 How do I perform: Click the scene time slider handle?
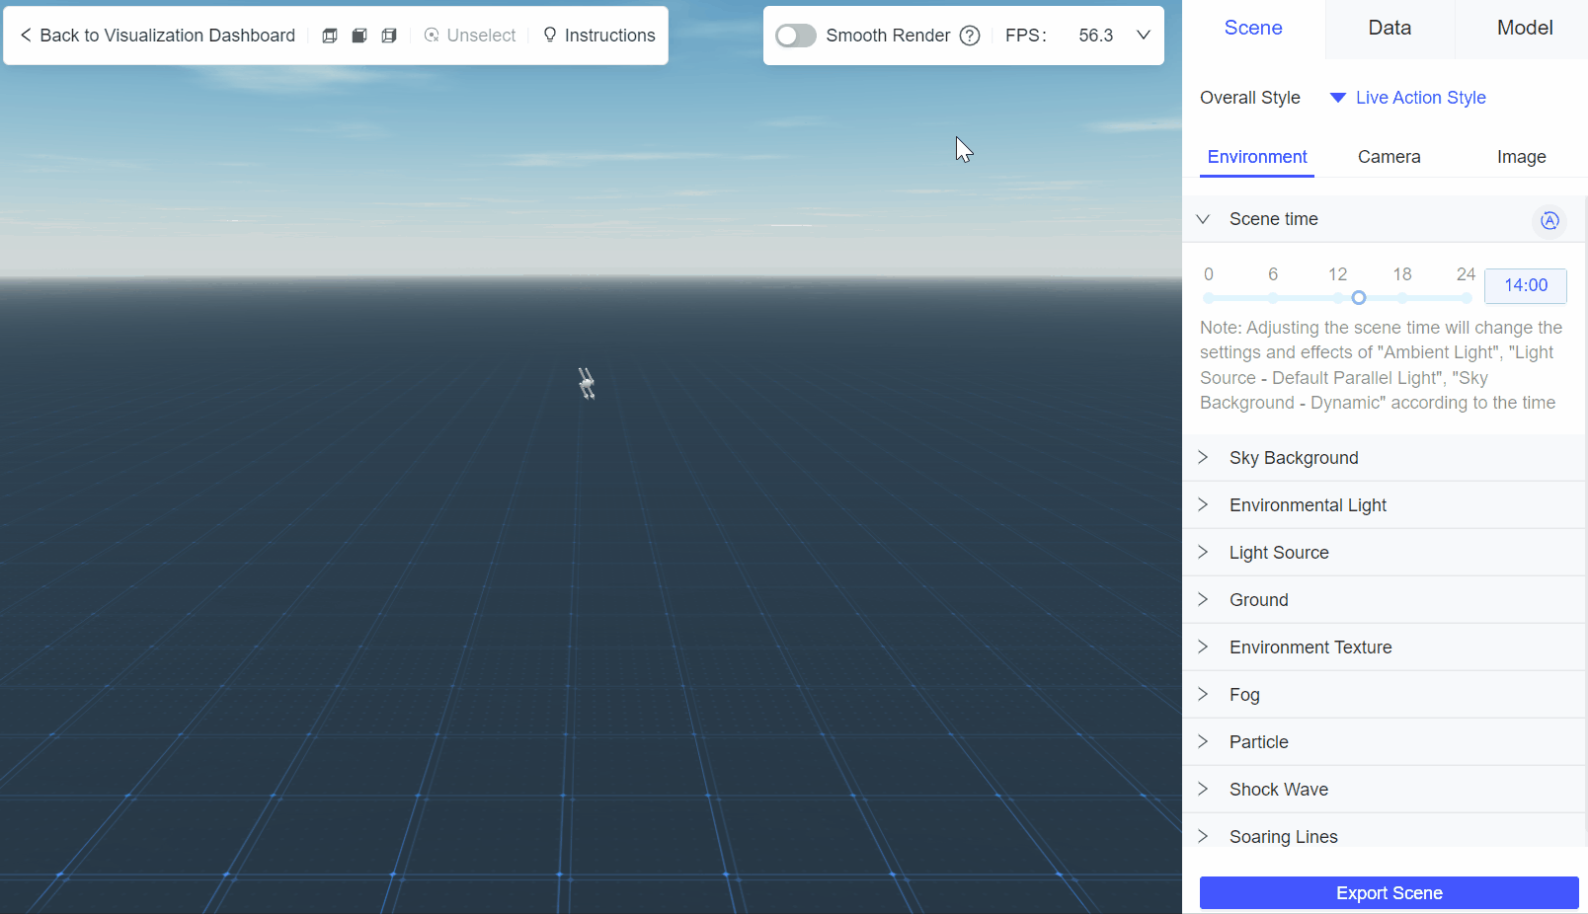coord(1359,298)
